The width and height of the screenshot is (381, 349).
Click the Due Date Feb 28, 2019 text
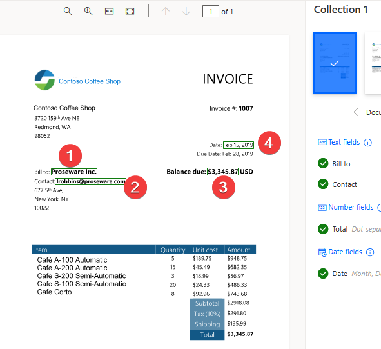225,154
